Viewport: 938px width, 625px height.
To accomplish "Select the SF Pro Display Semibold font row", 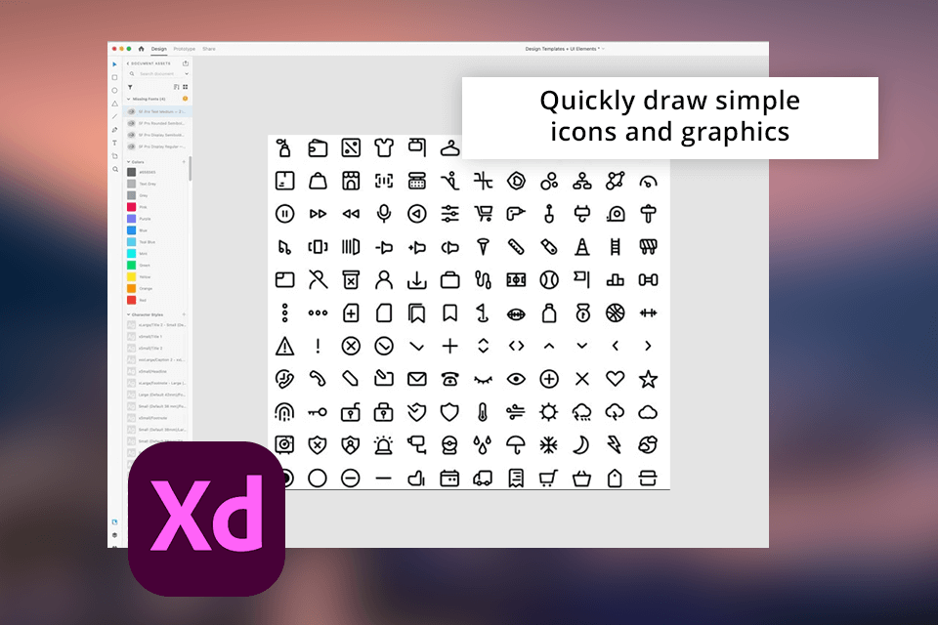I will 157,135.
